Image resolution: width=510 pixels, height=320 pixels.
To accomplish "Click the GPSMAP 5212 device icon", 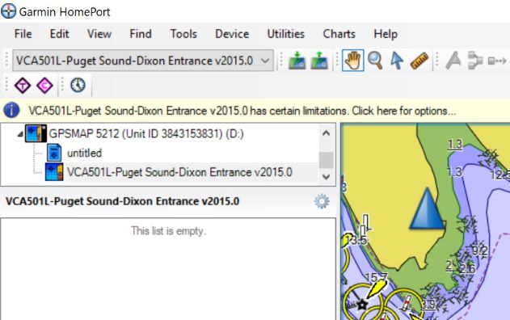I will (36, 133).
